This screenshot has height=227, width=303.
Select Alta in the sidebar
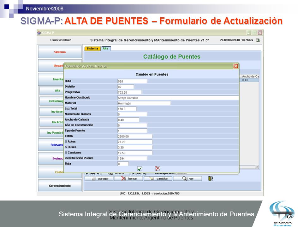point(52,90)
